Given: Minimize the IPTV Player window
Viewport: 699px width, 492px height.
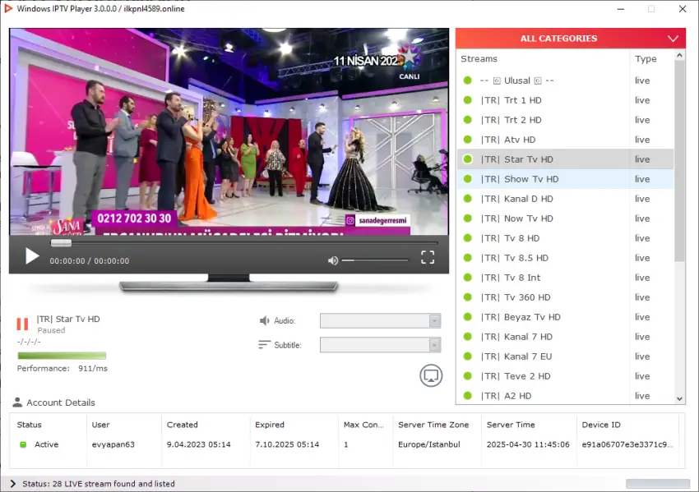Looking at the screenshot, I should (x=621, y=9).
